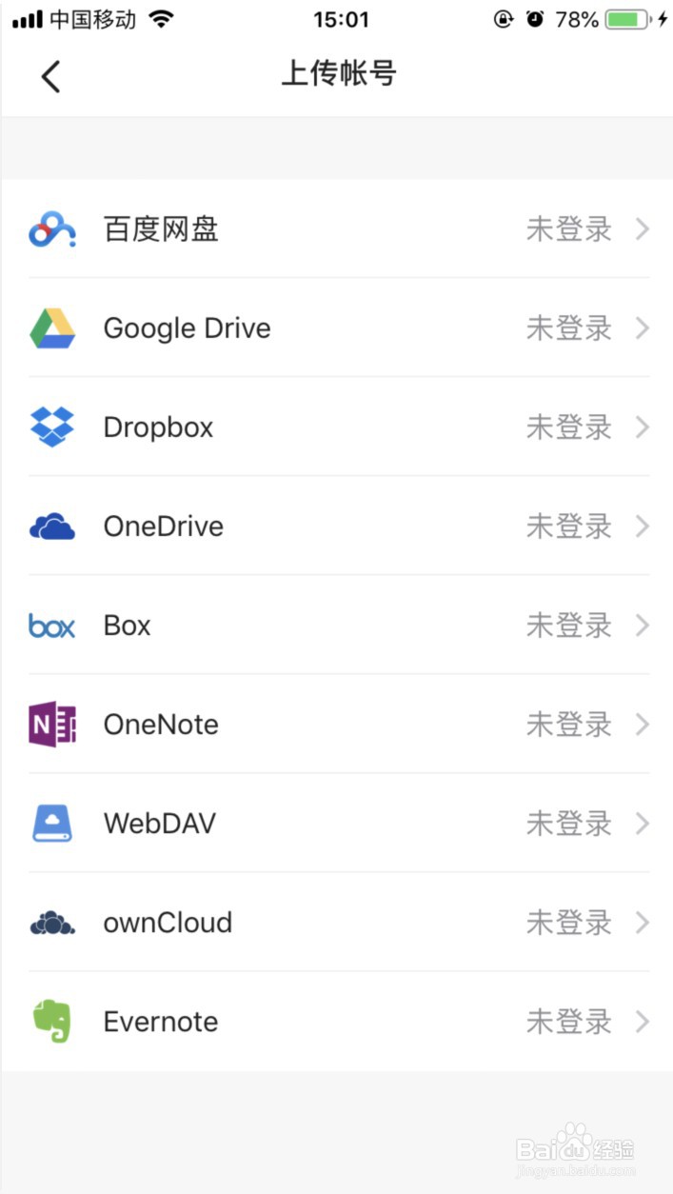The height and width of the screenshot is (1194, 673).
Task: Tap the blue Box logo icon
Action: 52,626
